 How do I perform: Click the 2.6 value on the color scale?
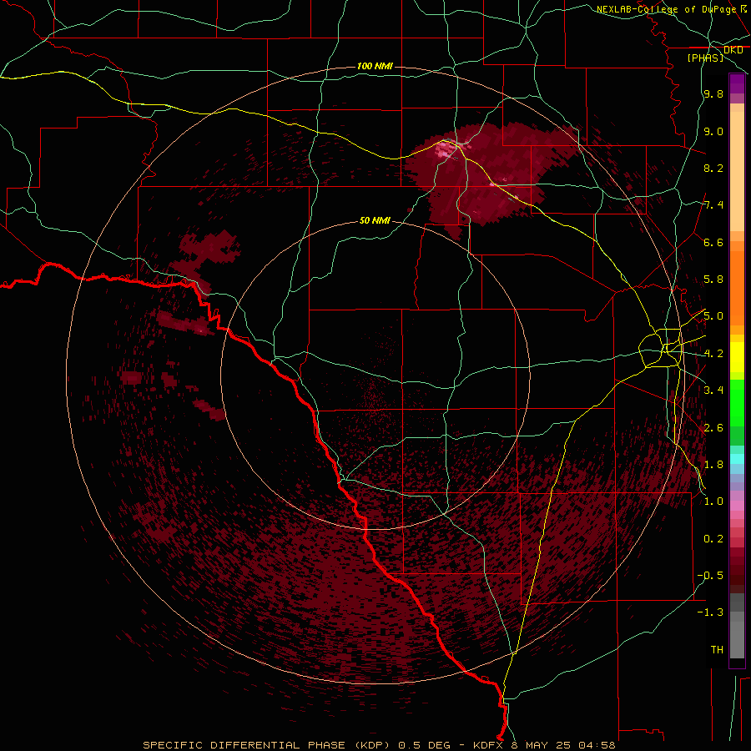[x=713, y=428]
